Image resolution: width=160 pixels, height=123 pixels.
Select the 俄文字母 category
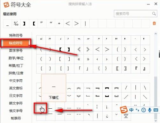[x=16, y=111]
